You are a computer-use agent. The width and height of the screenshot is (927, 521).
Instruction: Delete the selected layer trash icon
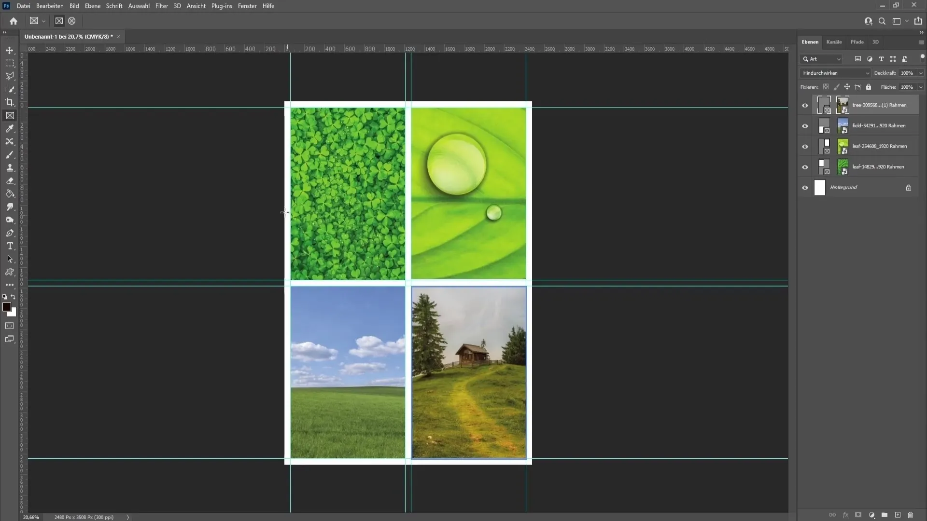point(911,515)
